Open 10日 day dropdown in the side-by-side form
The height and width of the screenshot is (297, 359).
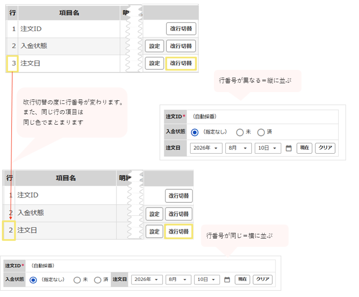tap(207, 279)
